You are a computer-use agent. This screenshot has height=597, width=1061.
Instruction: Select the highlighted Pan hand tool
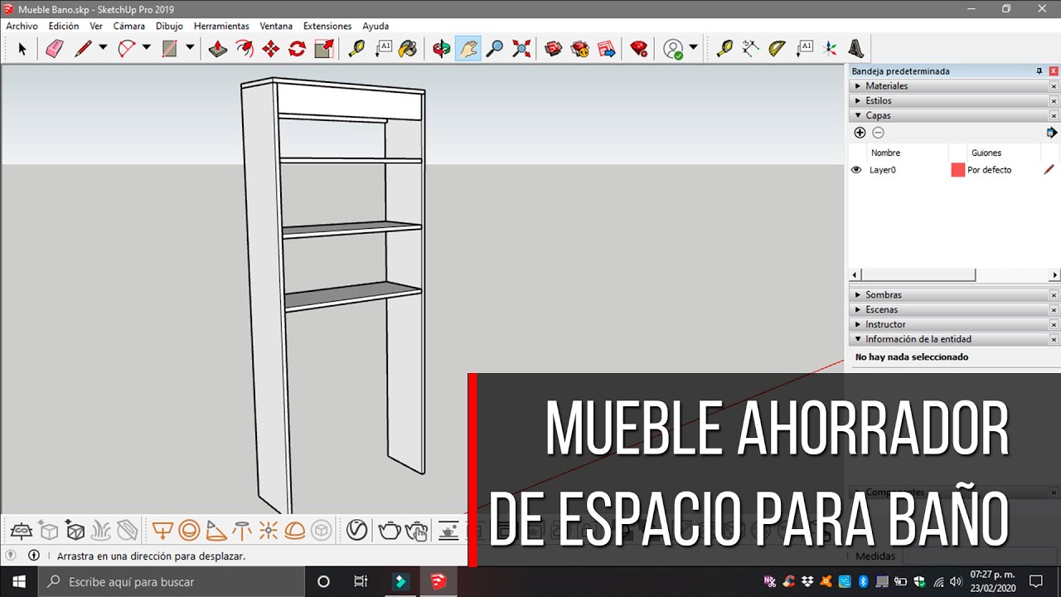(x=468, y=49)
